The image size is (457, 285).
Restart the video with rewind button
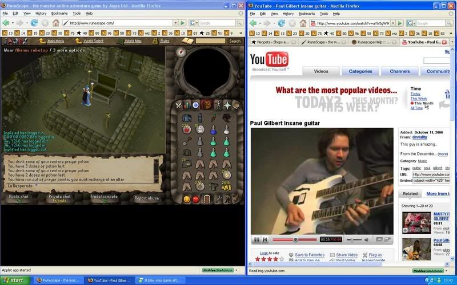[x=265, y=239]
